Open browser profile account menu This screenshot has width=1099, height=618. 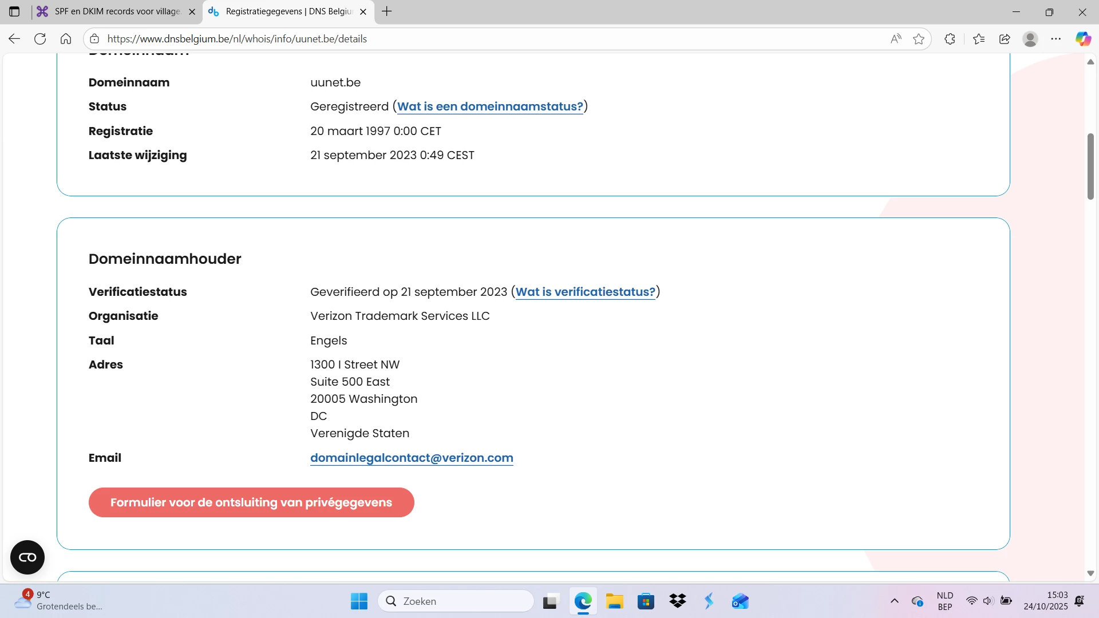[1030, 39]
